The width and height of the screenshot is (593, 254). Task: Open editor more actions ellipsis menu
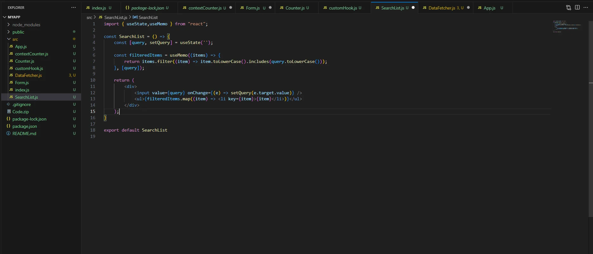tap(586, 8)
